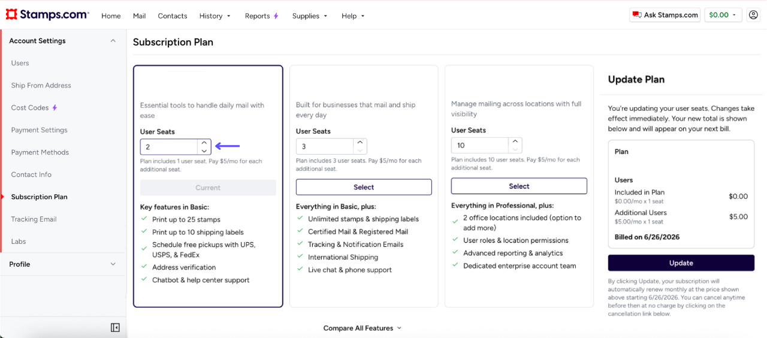Click 'Print up to 25 stamps' feature
Screen dimensions: 767x338
pyautogui.click(x=186, y=220)
